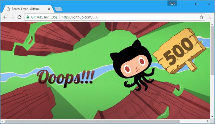Reload the GitHub error page
Viewport: 215px width, 124px height.
20,17
